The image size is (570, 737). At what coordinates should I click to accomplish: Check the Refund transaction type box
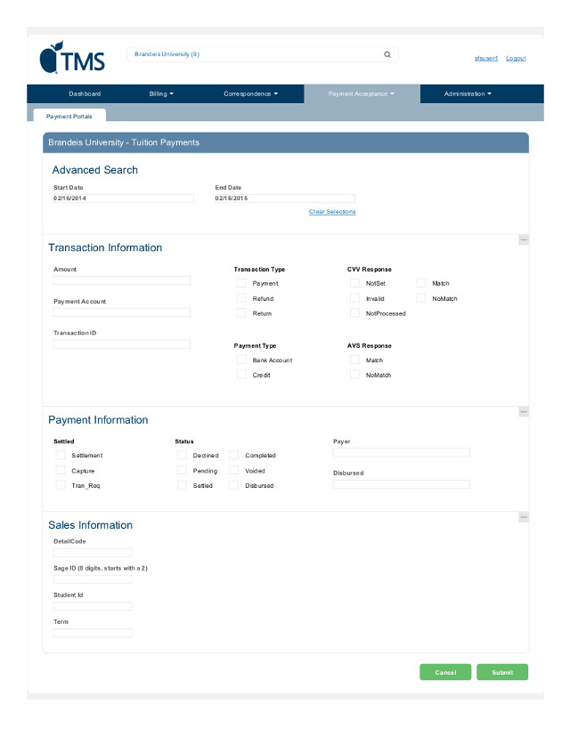click(x=241, y=298)
